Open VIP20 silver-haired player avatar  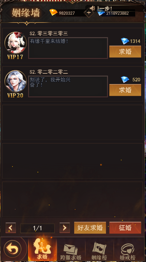(x=16, y=81)
